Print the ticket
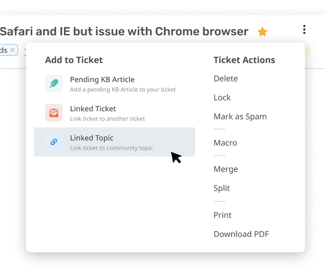Screen dimensions: 329x271 pos(222,215)
